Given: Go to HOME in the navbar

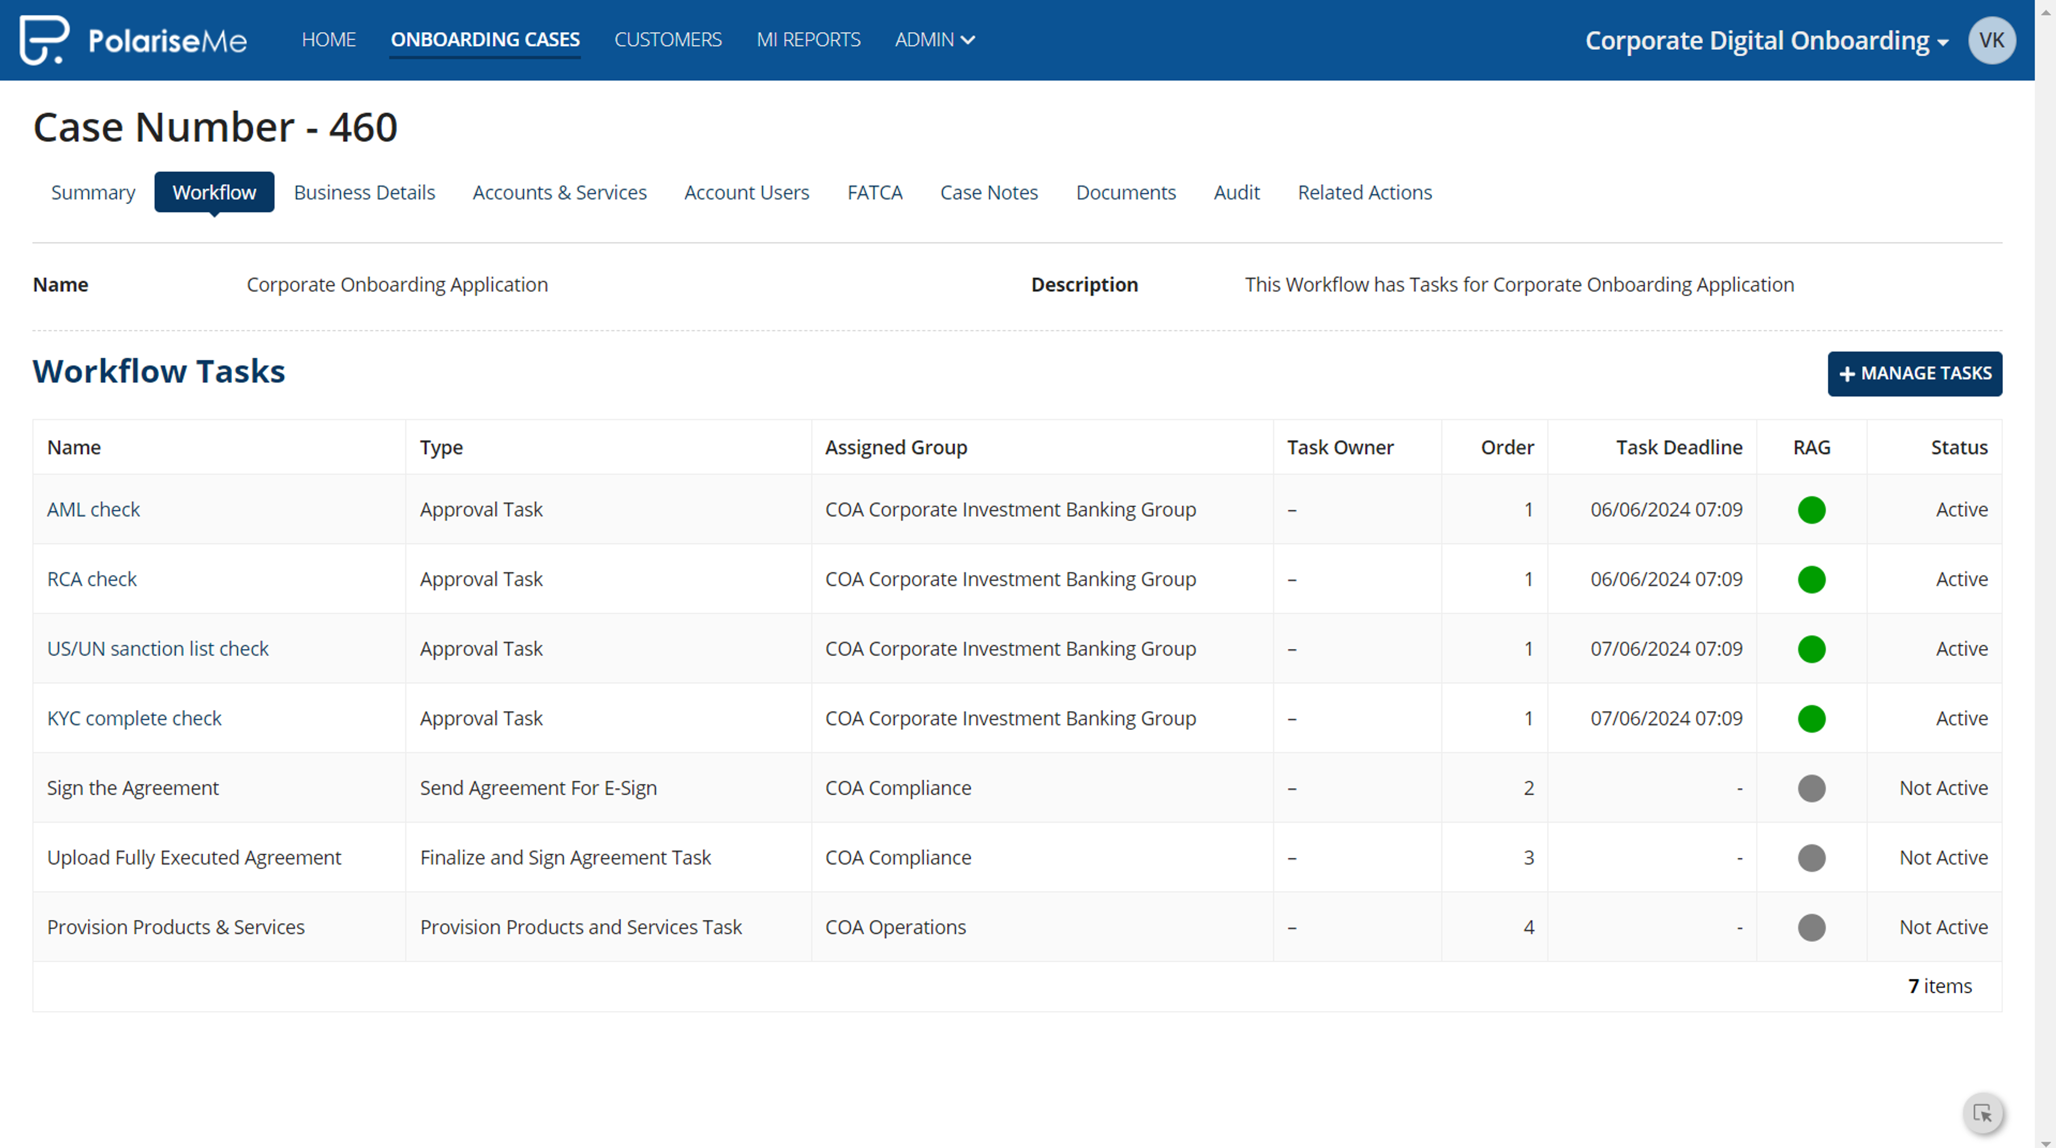Looking at the screenshot, I should click(329, 40).
